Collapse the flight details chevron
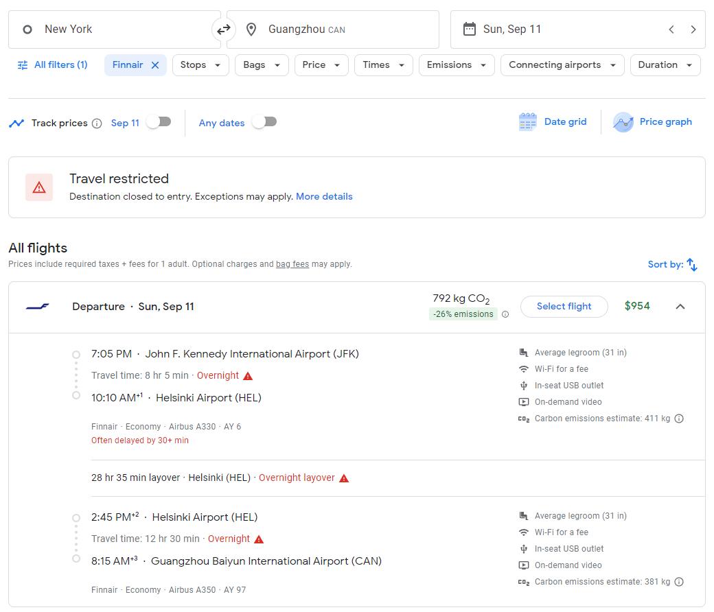 pyautogui.click(x=680, y=307)
